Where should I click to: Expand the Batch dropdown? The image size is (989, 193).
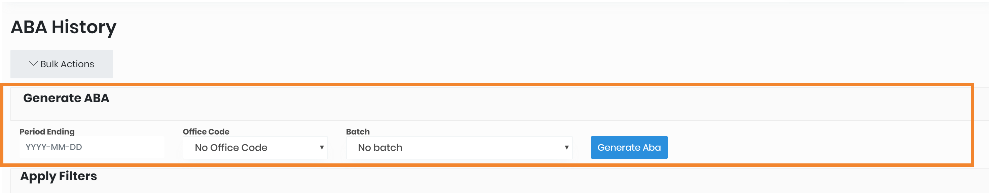(x=459, y=148)
